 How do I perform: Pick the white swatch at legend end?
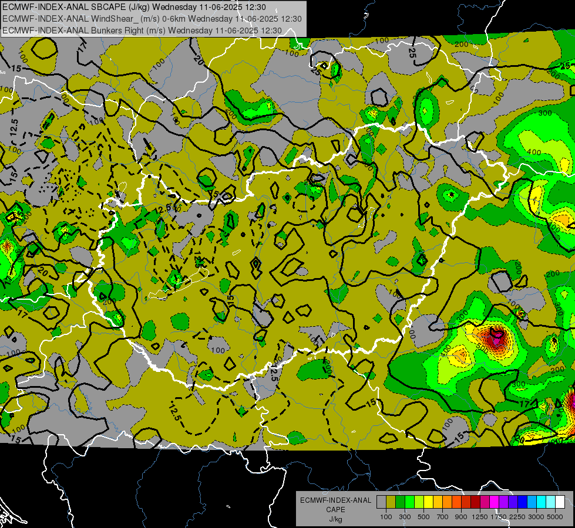coord(560,502)
